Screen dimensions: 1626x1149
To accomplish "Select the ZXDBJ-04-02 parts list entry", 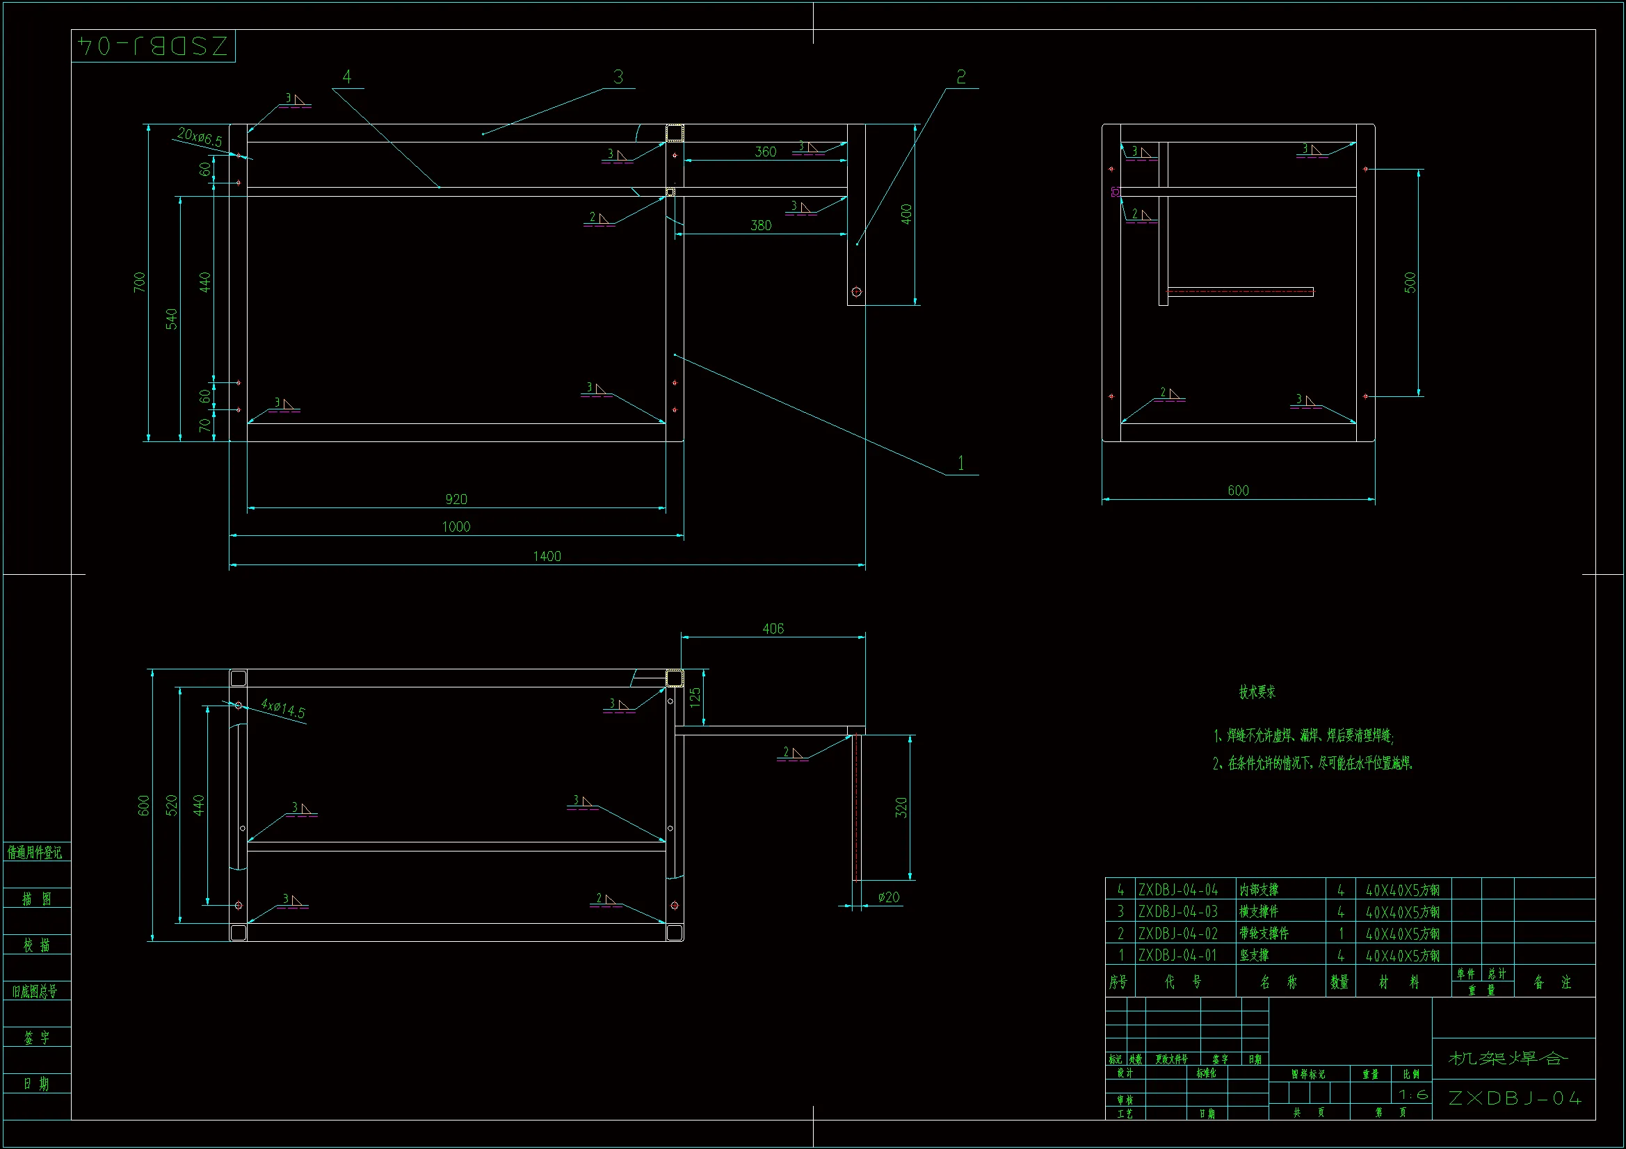I will [x=1177, y=934].
